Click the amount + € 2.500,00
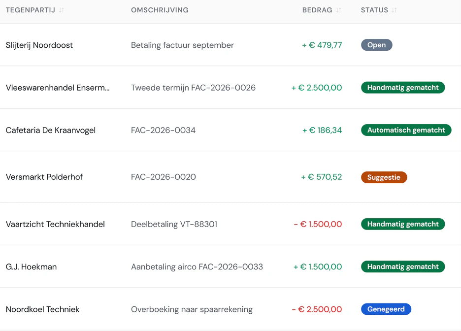 pos(317,88)
